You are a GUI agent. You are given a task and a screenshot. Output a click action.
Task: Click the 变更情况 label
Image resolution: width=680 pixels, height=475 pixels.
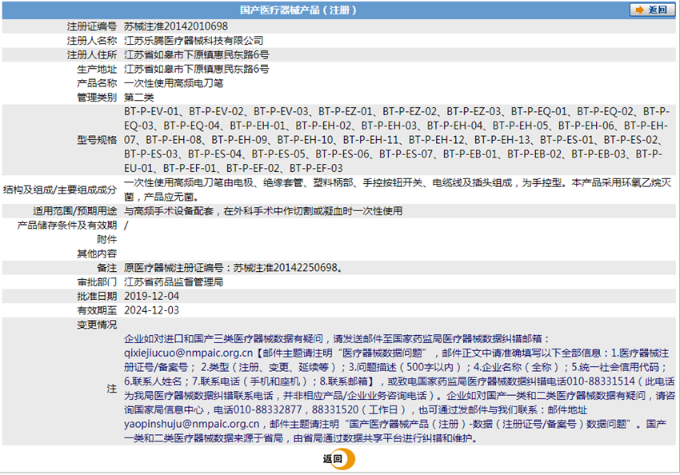[97, 325]
